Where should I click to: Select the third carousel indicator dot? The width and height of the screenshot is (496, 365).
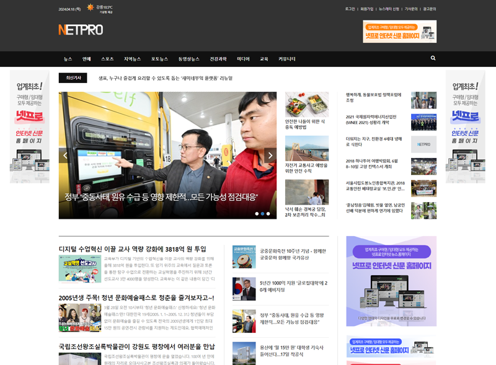point(268,213)
